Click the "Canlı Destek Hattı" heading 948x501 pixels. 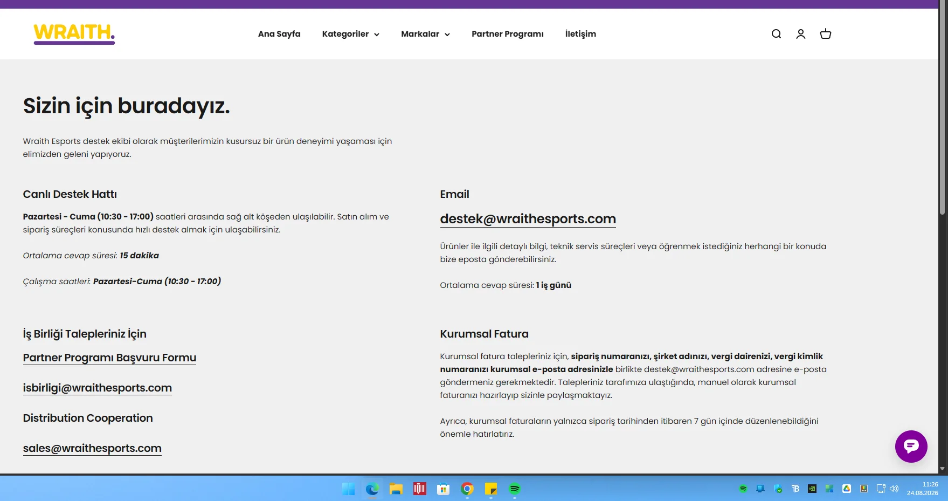coord(70,194)
